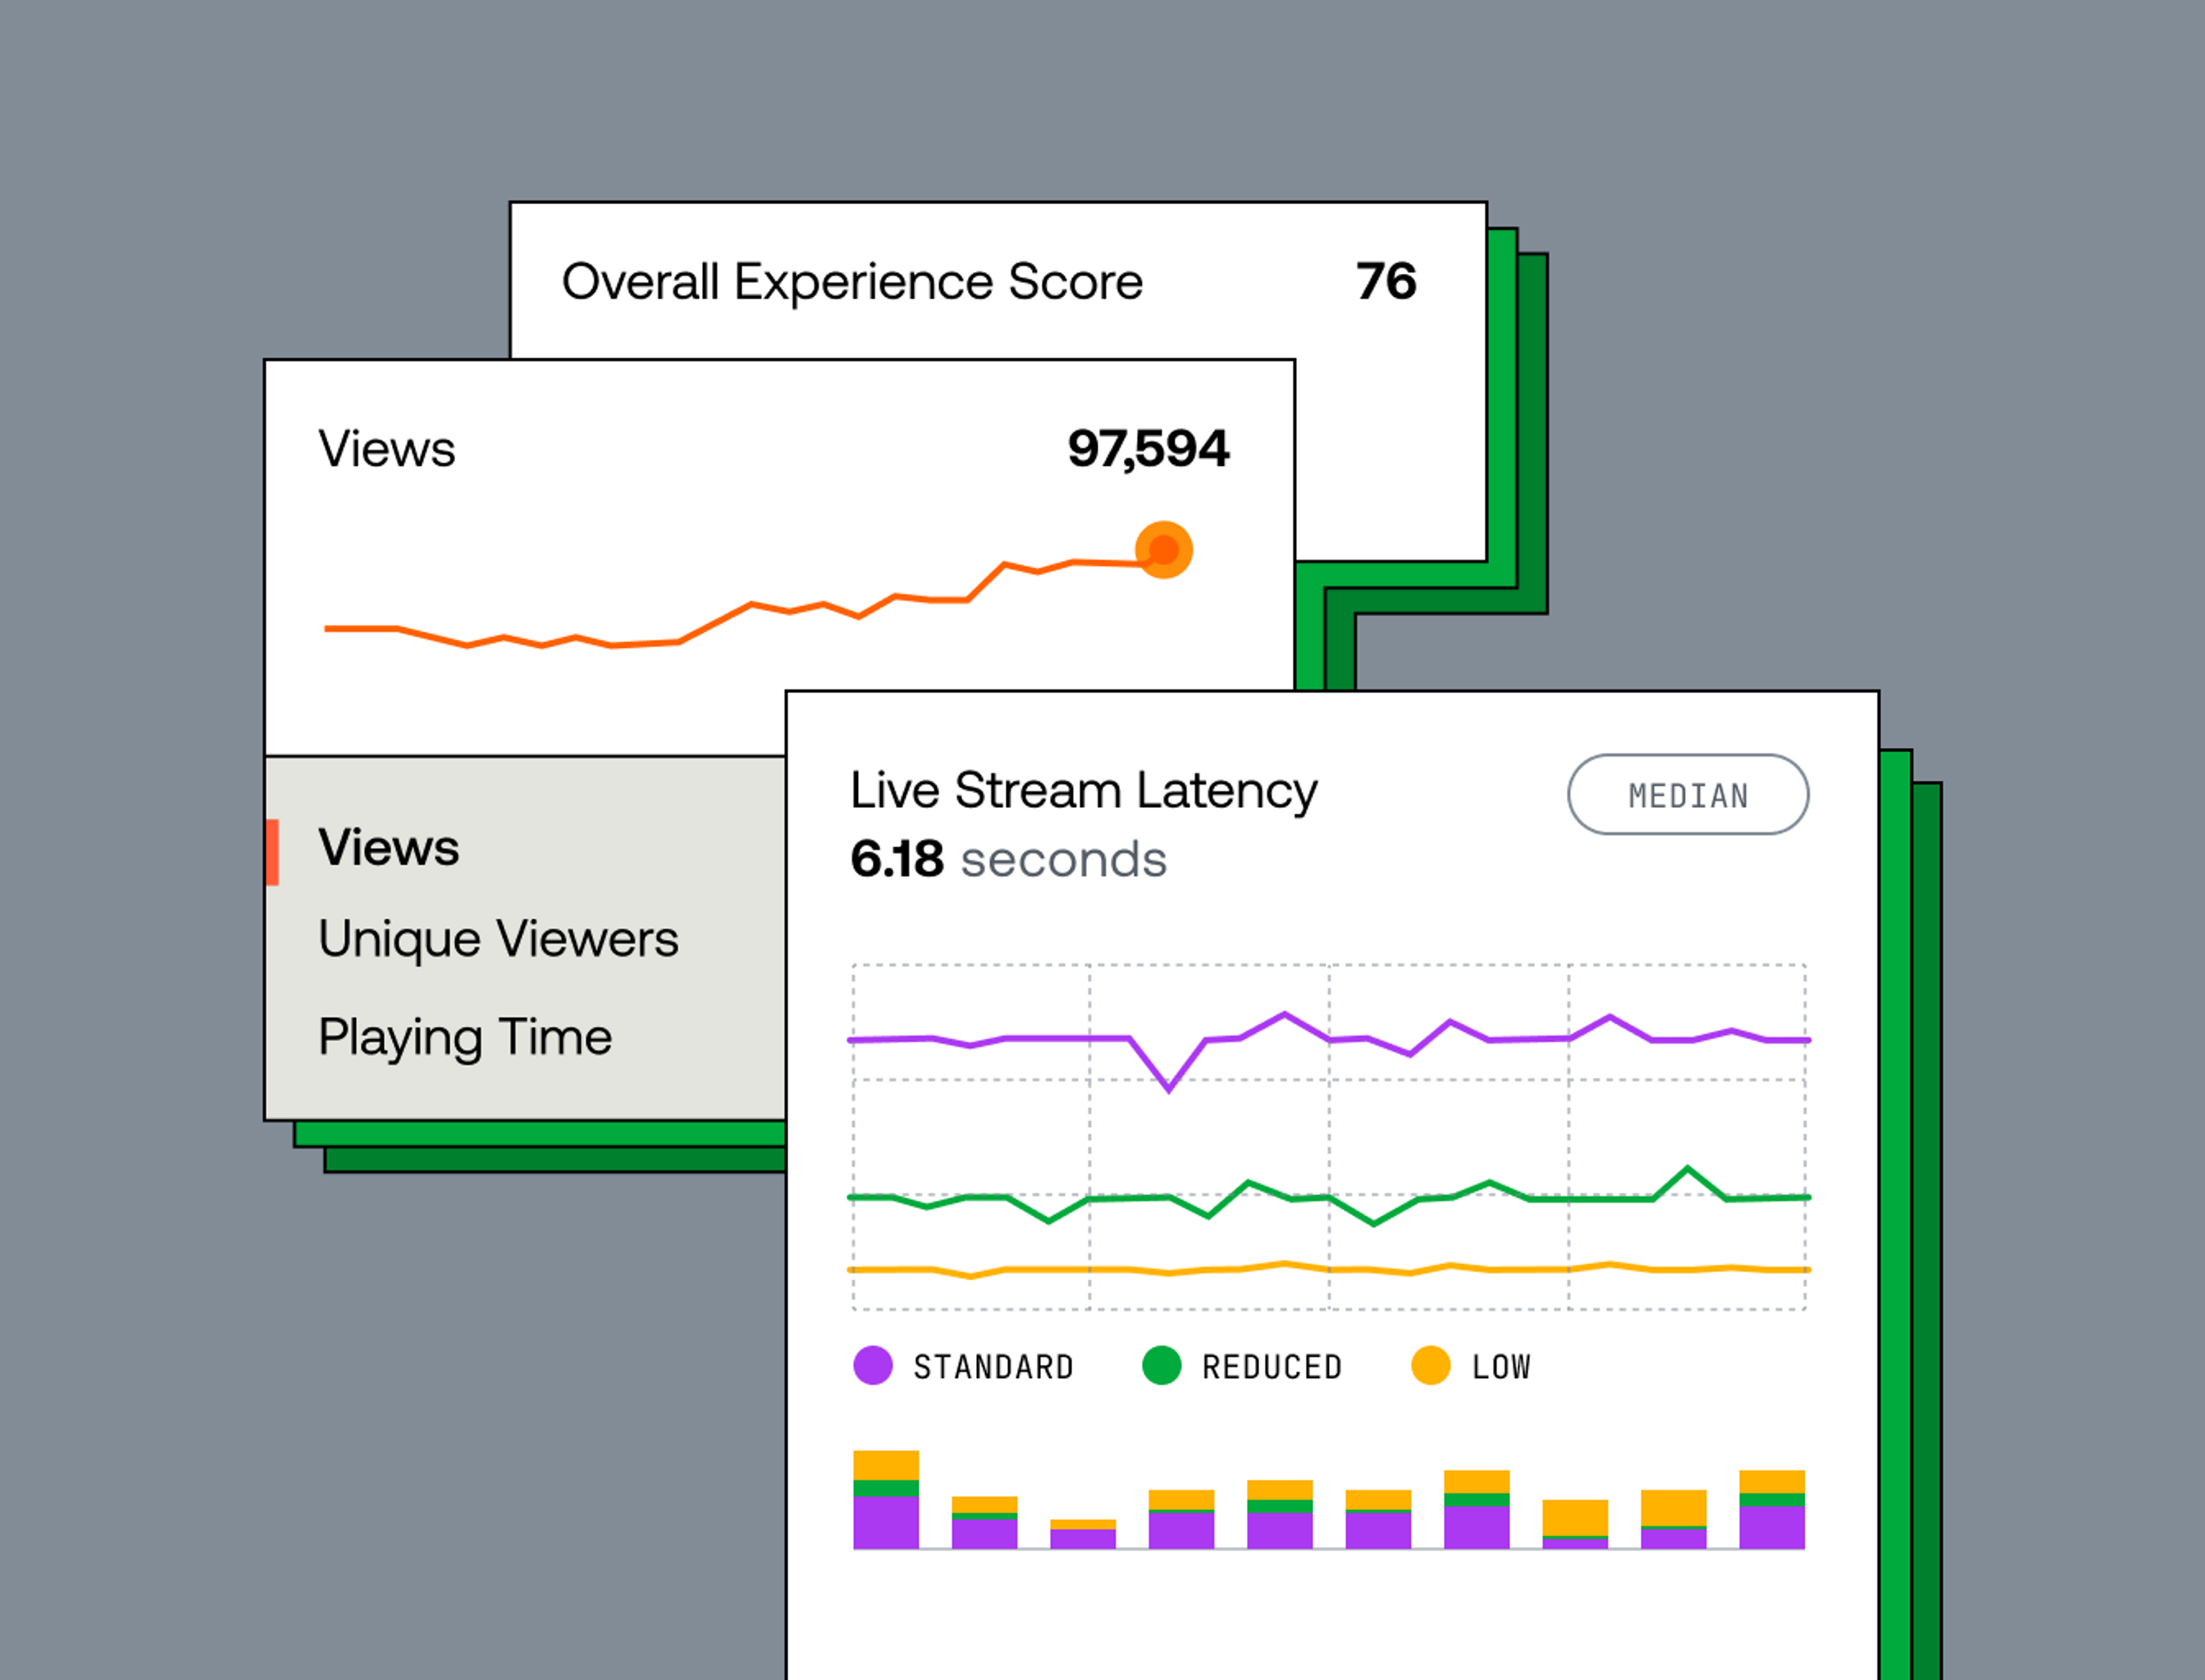
Task: Click the orange active indicator beside Views
Action: [272, 852]
